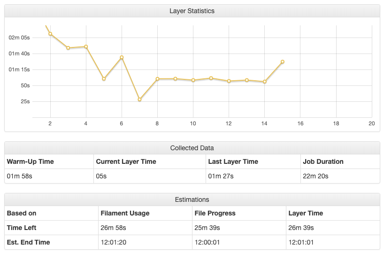This screenshot has height=253, width=384.
Task: Click the time left value 26m 39s
Action: pos(301,228)
